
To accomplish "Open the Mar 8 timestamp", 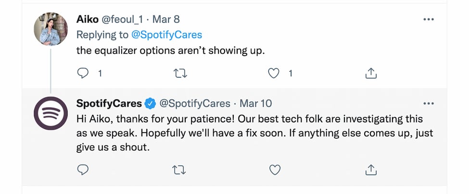I will [x=166, y=19].
